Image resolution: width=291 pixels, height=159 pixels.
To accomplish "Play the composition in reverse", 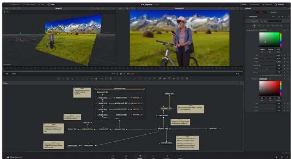I will [x=117, y=74].
